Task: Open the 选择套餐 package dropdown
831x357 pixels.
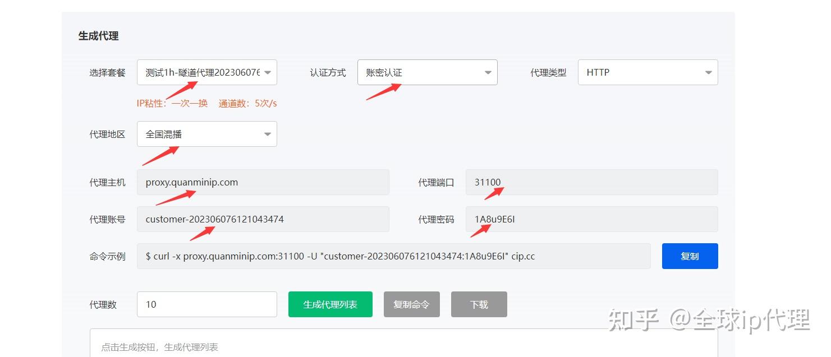Action: click(x=206, y=72)
